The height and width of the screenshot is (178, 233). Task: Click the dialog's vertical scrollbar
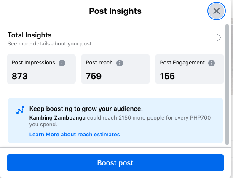[x=227, y=85]
